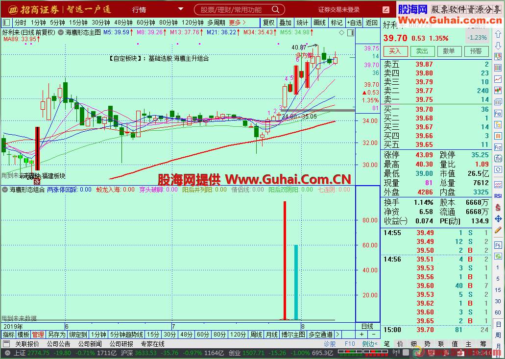The image size is (505, 359).
Task: Click the red S icon in sidebar
Action: [x=498, y=207]
